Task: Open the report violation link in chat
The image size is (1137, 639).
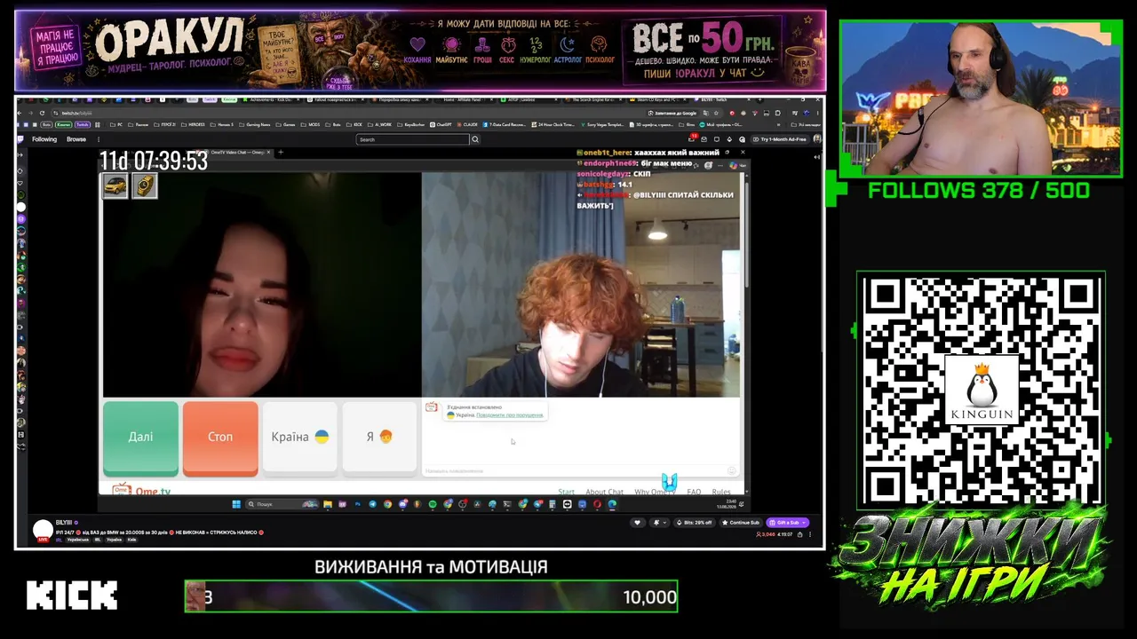Action: (509, 415)
